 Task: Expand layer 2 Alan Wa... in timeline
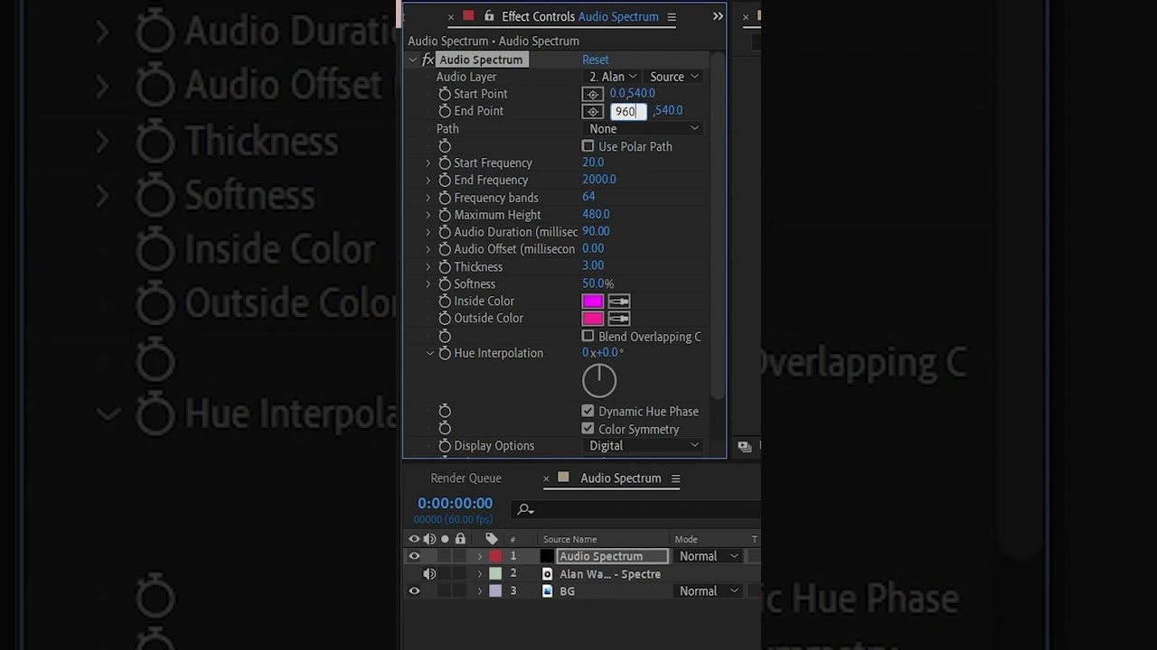480,574
